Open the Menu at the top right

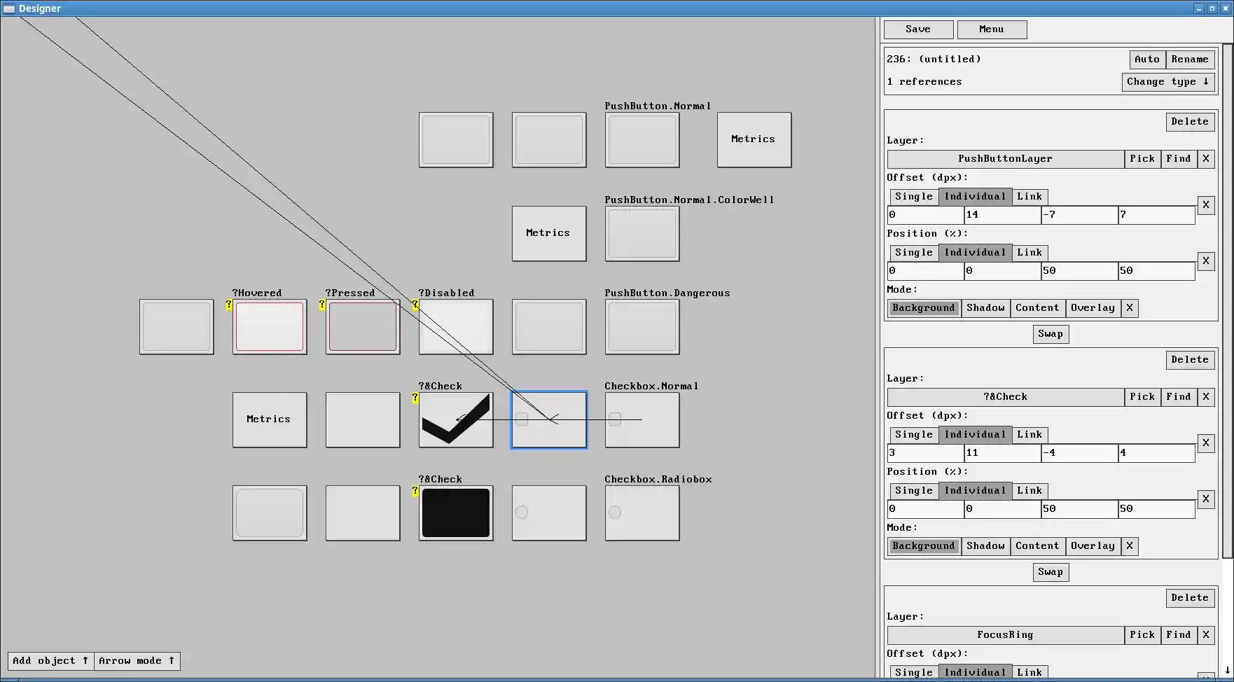point(992,29)
